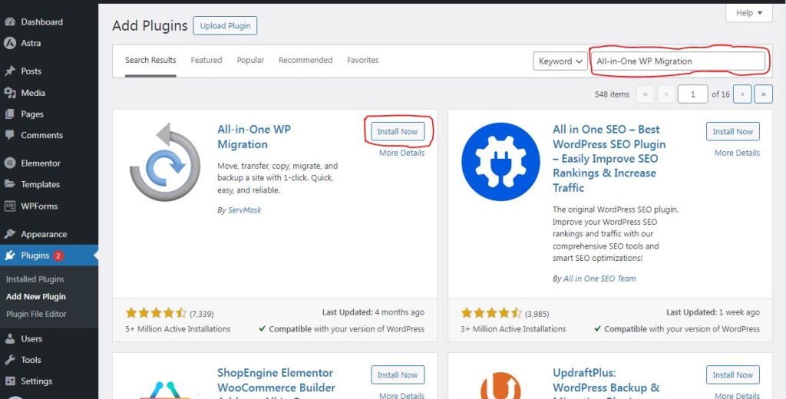Viewport: 786px width, 399px height.
Task: Click the All in One SEO star rating
Action: tap(491, 313)
